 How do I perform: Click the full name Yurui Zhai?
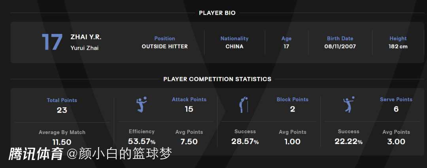click(x=85, y=48)
